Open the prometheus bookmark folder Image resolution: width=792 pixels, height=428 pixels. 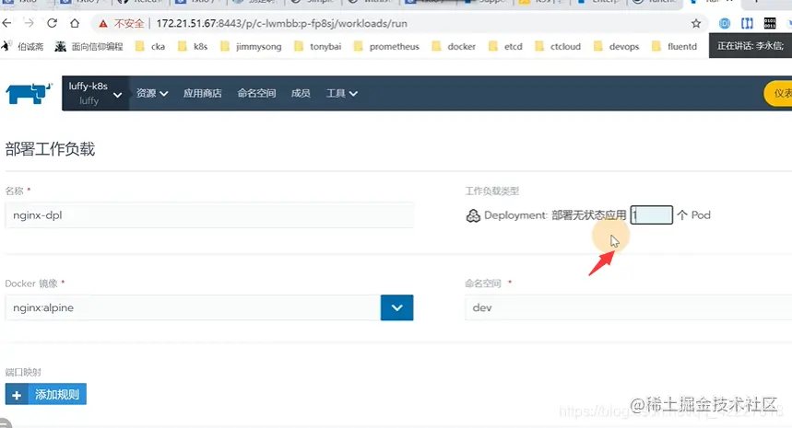[386, 46]
